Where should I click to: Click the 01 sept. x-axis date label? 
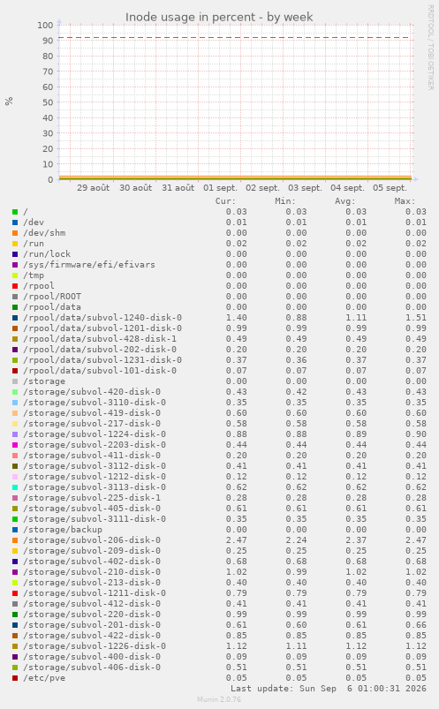(x=221, y=188)
